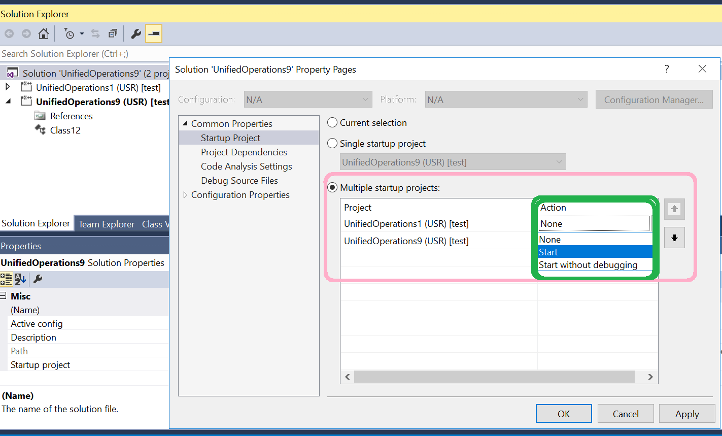Select the UnifiedOperations1 row in projects grid
Image resolution: width=722 pixels, height=436 pixels.
[x=439, y=223]
